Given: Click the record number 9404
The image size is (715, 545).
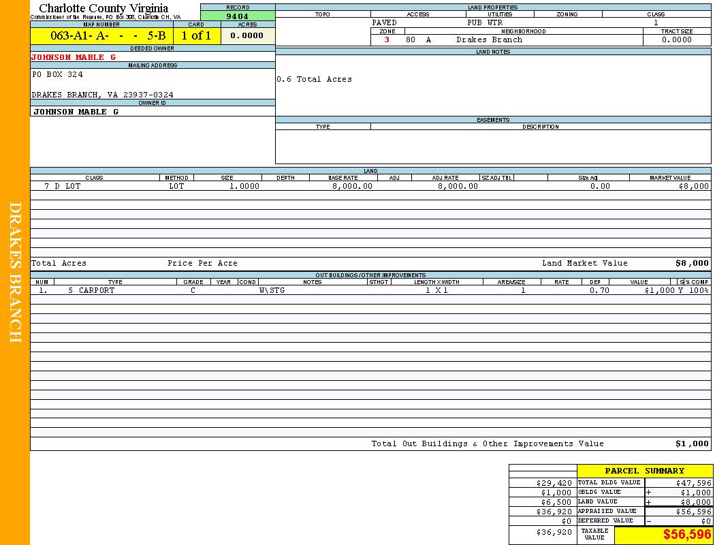Looking at the screenshot, I should tap(237, 16).
